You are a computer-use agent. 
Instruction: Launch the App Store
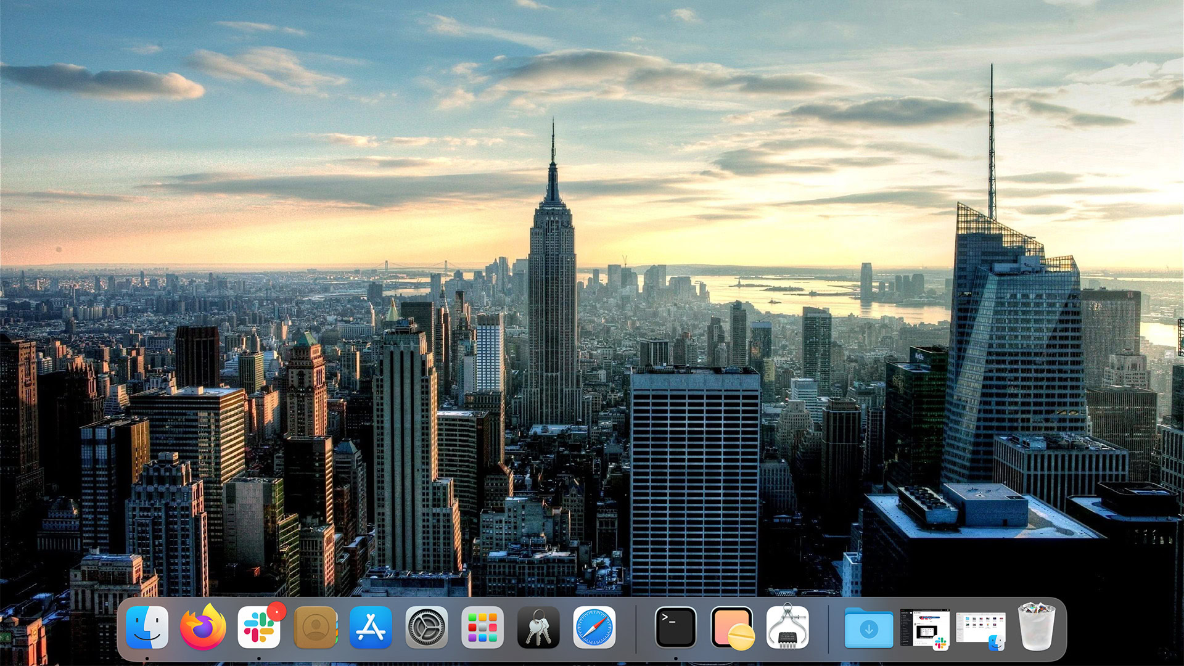[x=371, y=628]
